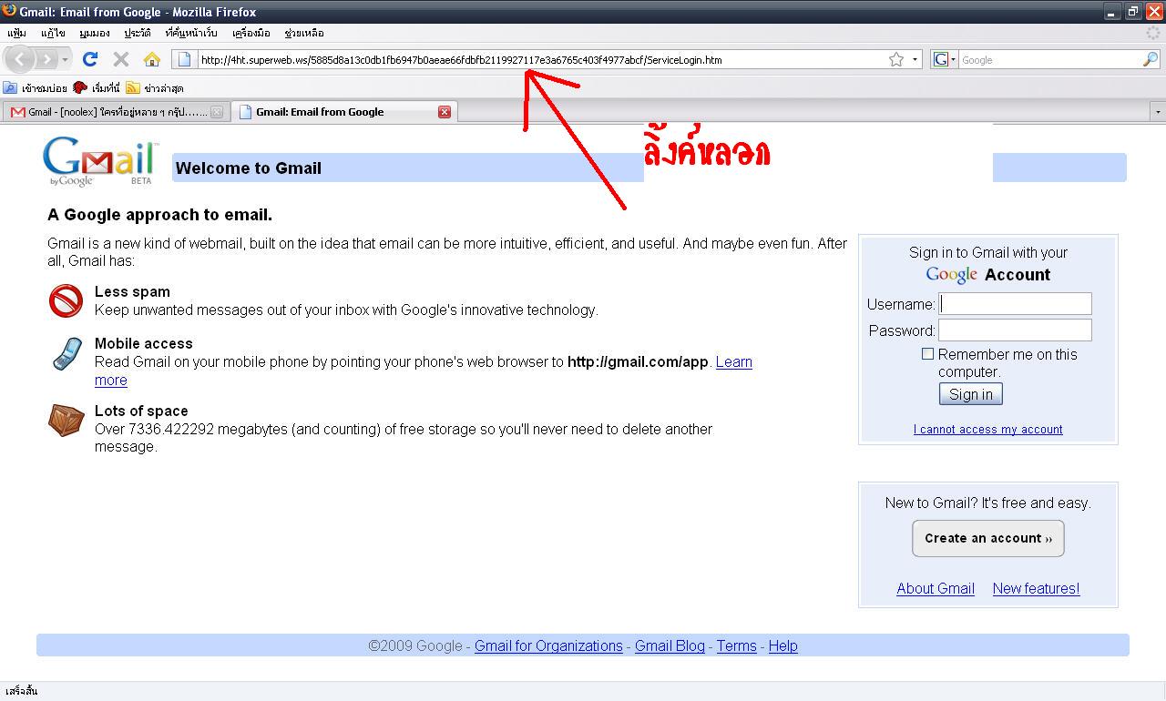Open the เข้าชมบ่อย bookmark folder

[36, 88]
